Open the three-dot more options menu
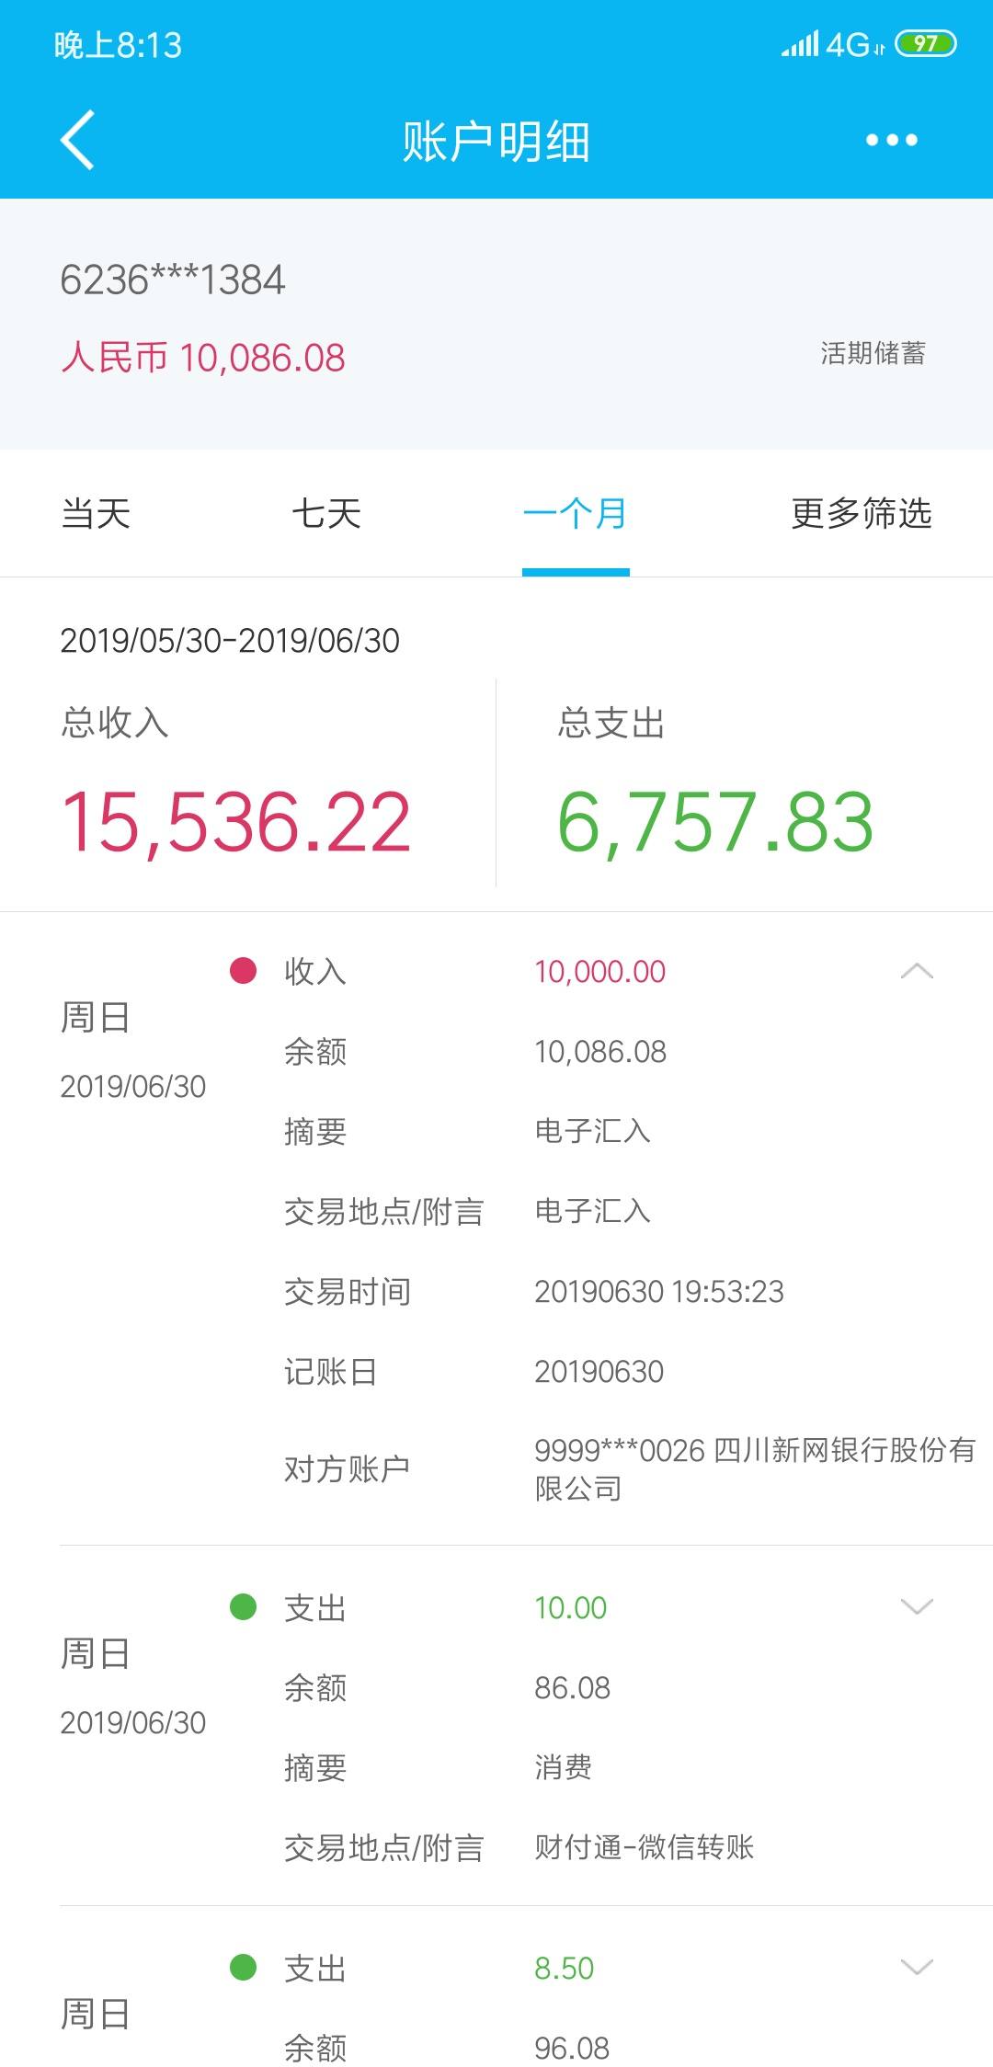Viewport: 993px width, 2067px height. click(891, 140)
